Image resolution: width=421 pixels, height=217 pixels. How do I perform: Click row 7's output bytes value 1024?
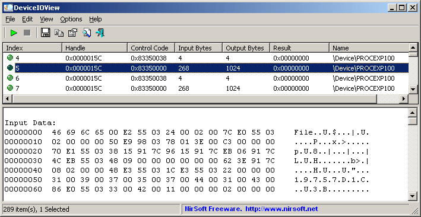pyautogui.click(x=233, y=88)
